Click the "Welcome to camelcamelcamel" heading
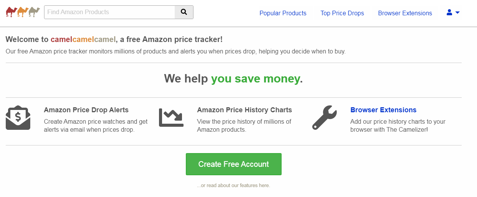Image resolution: width=477 pixels, height=197 pixels. 114,39
